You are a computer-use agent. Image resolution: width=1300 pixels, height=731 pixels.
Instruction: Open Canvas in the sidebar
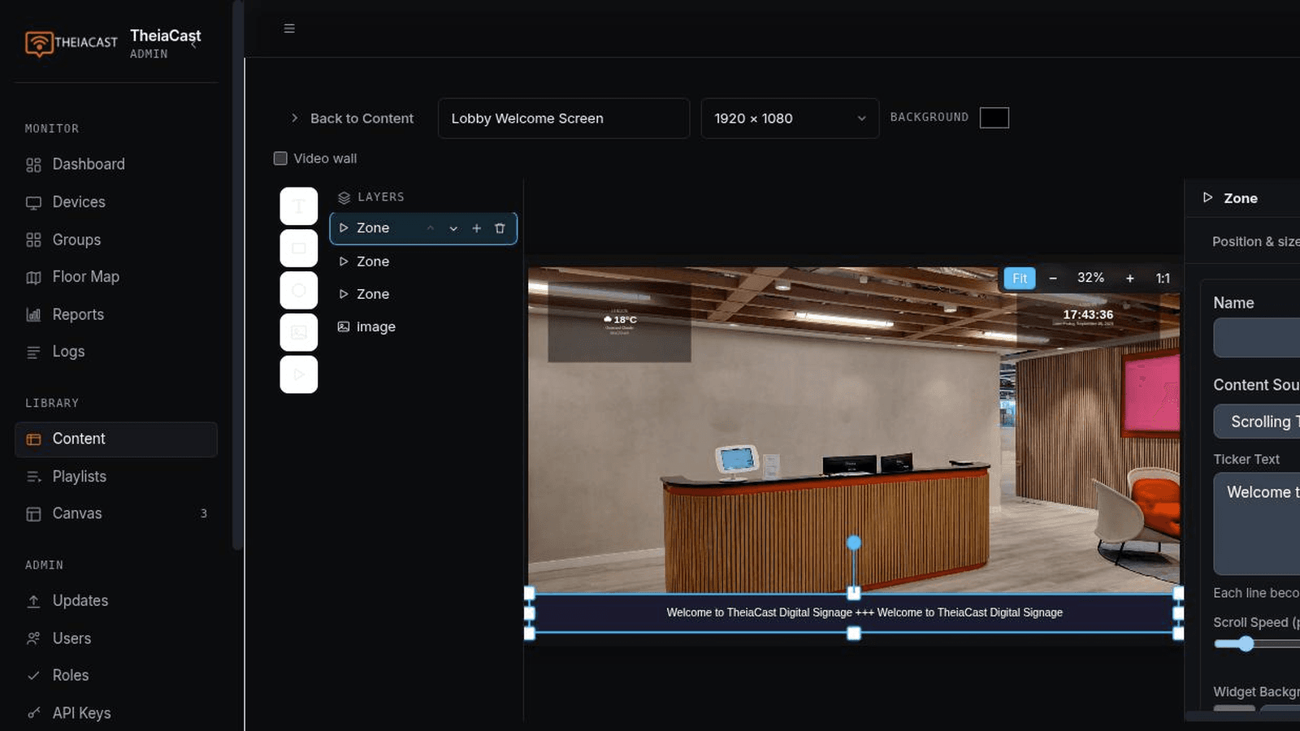[116, 513]
